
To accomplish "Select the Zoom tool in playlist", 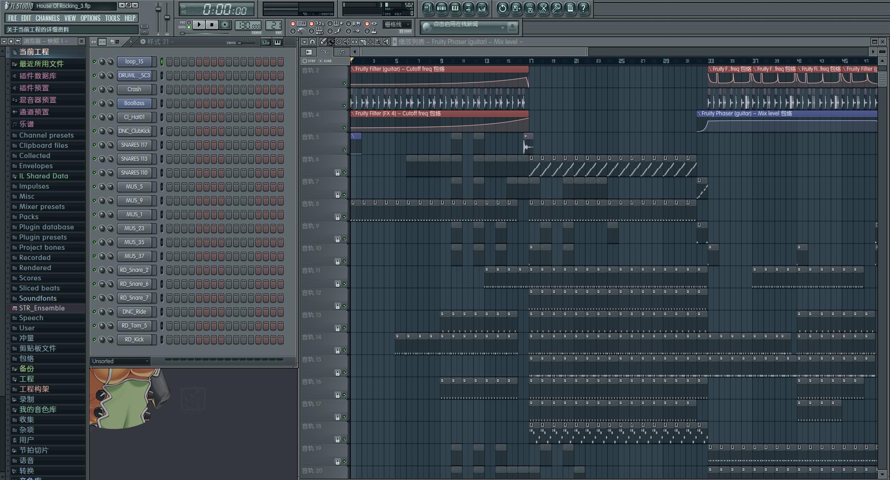I will pos(378,42).
